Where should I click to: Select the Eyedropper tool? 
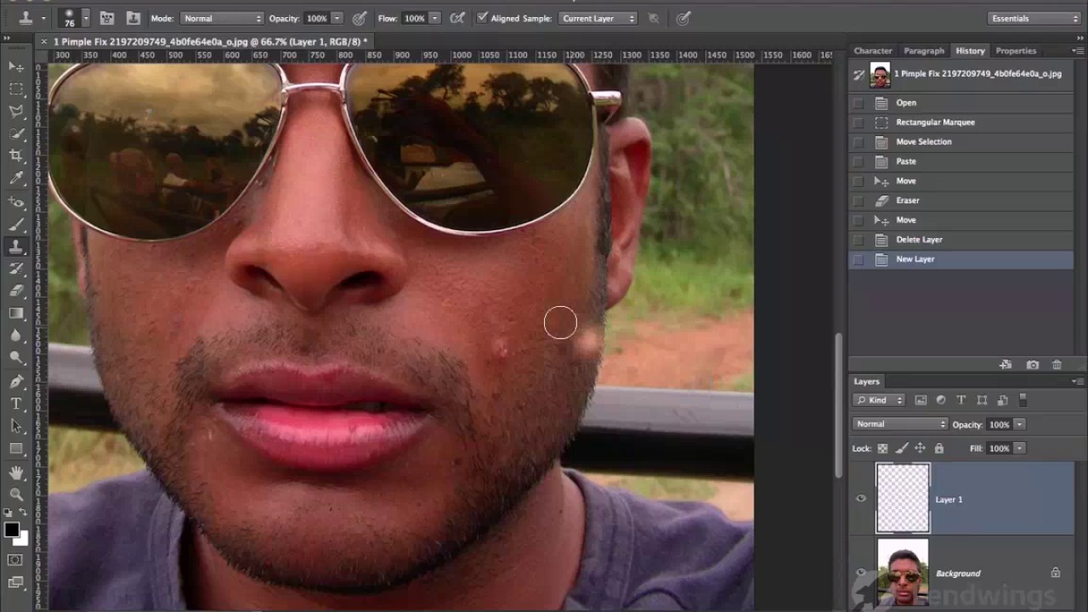(x=16, y=178)
